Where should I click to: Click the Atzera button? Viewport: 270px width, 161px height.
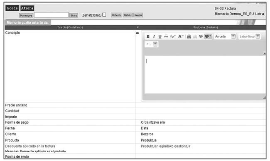pos(27,8)
